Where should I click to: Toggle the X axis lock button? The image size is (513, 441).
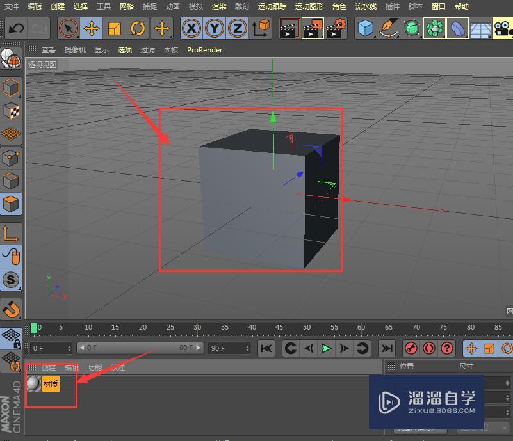pos(191,28)
